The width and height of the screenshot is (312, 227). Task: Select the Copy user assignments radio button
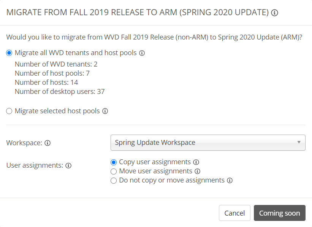pyautogui.click(x=114, y=162)
